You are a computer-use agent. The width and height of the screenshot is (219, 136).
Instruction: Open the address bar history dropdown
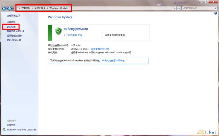point(175,8)
